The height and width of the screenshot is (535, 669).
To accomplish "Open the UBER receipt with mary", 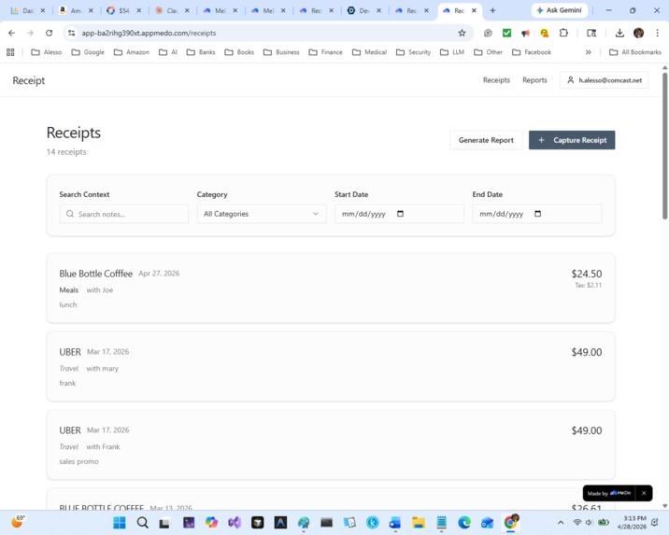I will [331, 367].
